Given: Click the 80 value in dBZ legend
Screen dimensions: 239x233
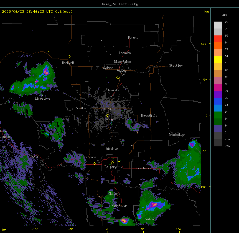Looking at the screenshot, I should tap(226, 22).
